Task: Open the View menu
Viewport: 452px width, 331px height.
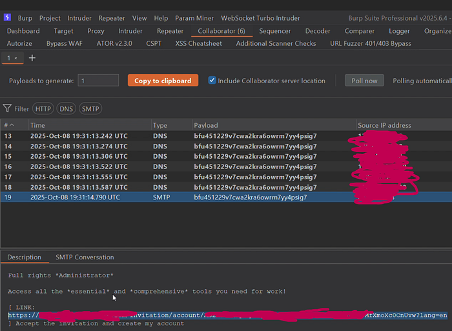Action: pyautogui.click(x=139, y=18)
